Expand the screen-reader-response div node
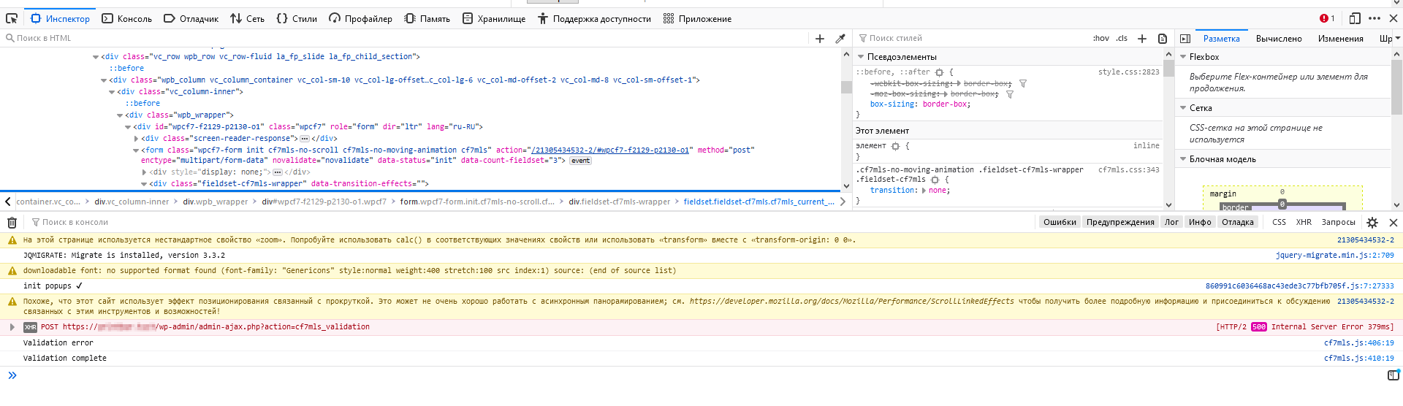Screen dimensions: 1403x406 pos(136,139)
